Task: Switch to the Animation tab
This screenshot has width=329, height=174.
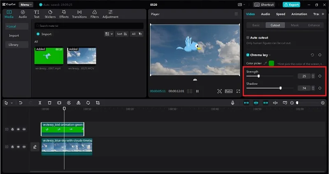Action: click(x=299, y=14)
